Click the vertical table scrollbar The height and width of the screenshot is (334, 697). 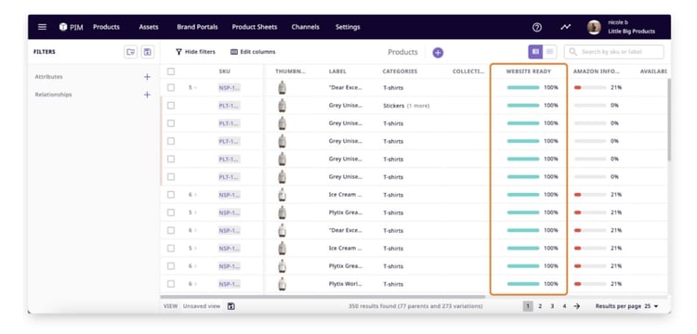[x=669, y=120]
